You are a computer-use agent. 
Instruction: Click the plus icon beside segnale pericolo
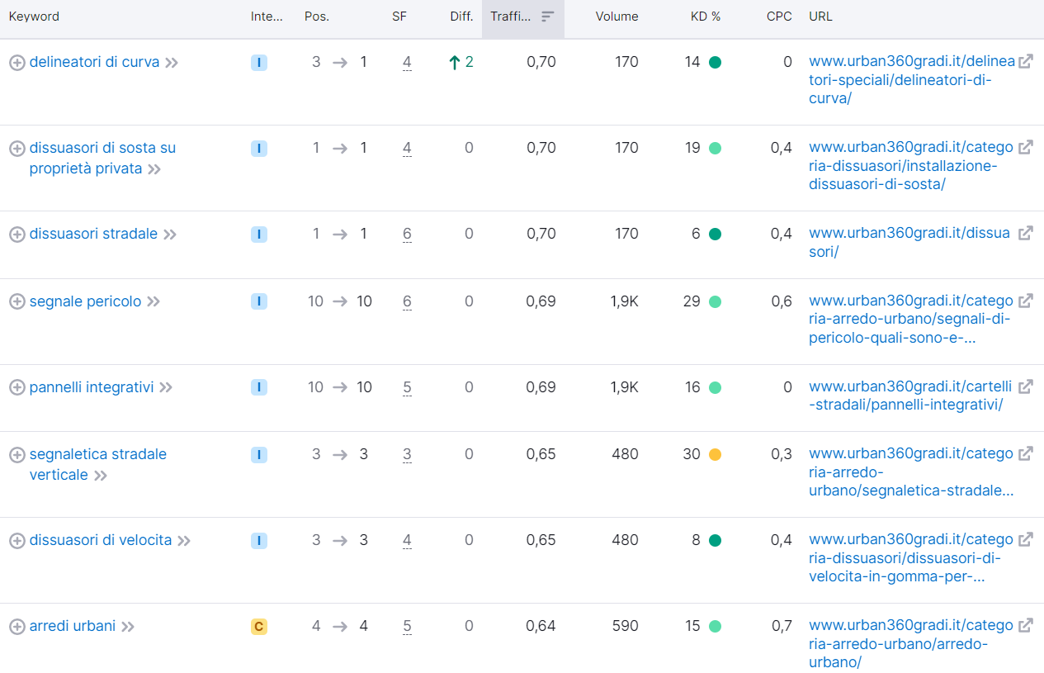click(x=17, y=302)
